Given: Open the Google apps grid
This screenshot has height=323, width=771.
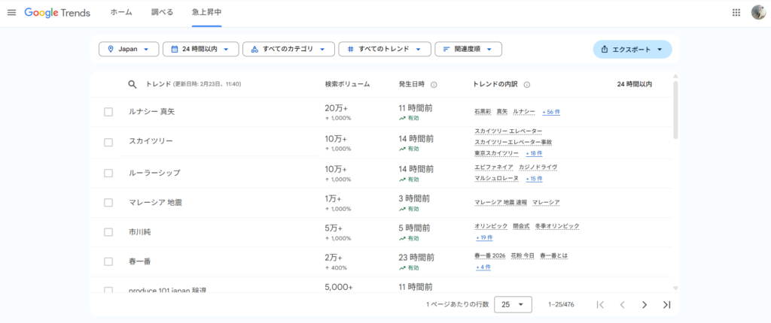Looking at the screenshot, I should click(x=736, y=13).
